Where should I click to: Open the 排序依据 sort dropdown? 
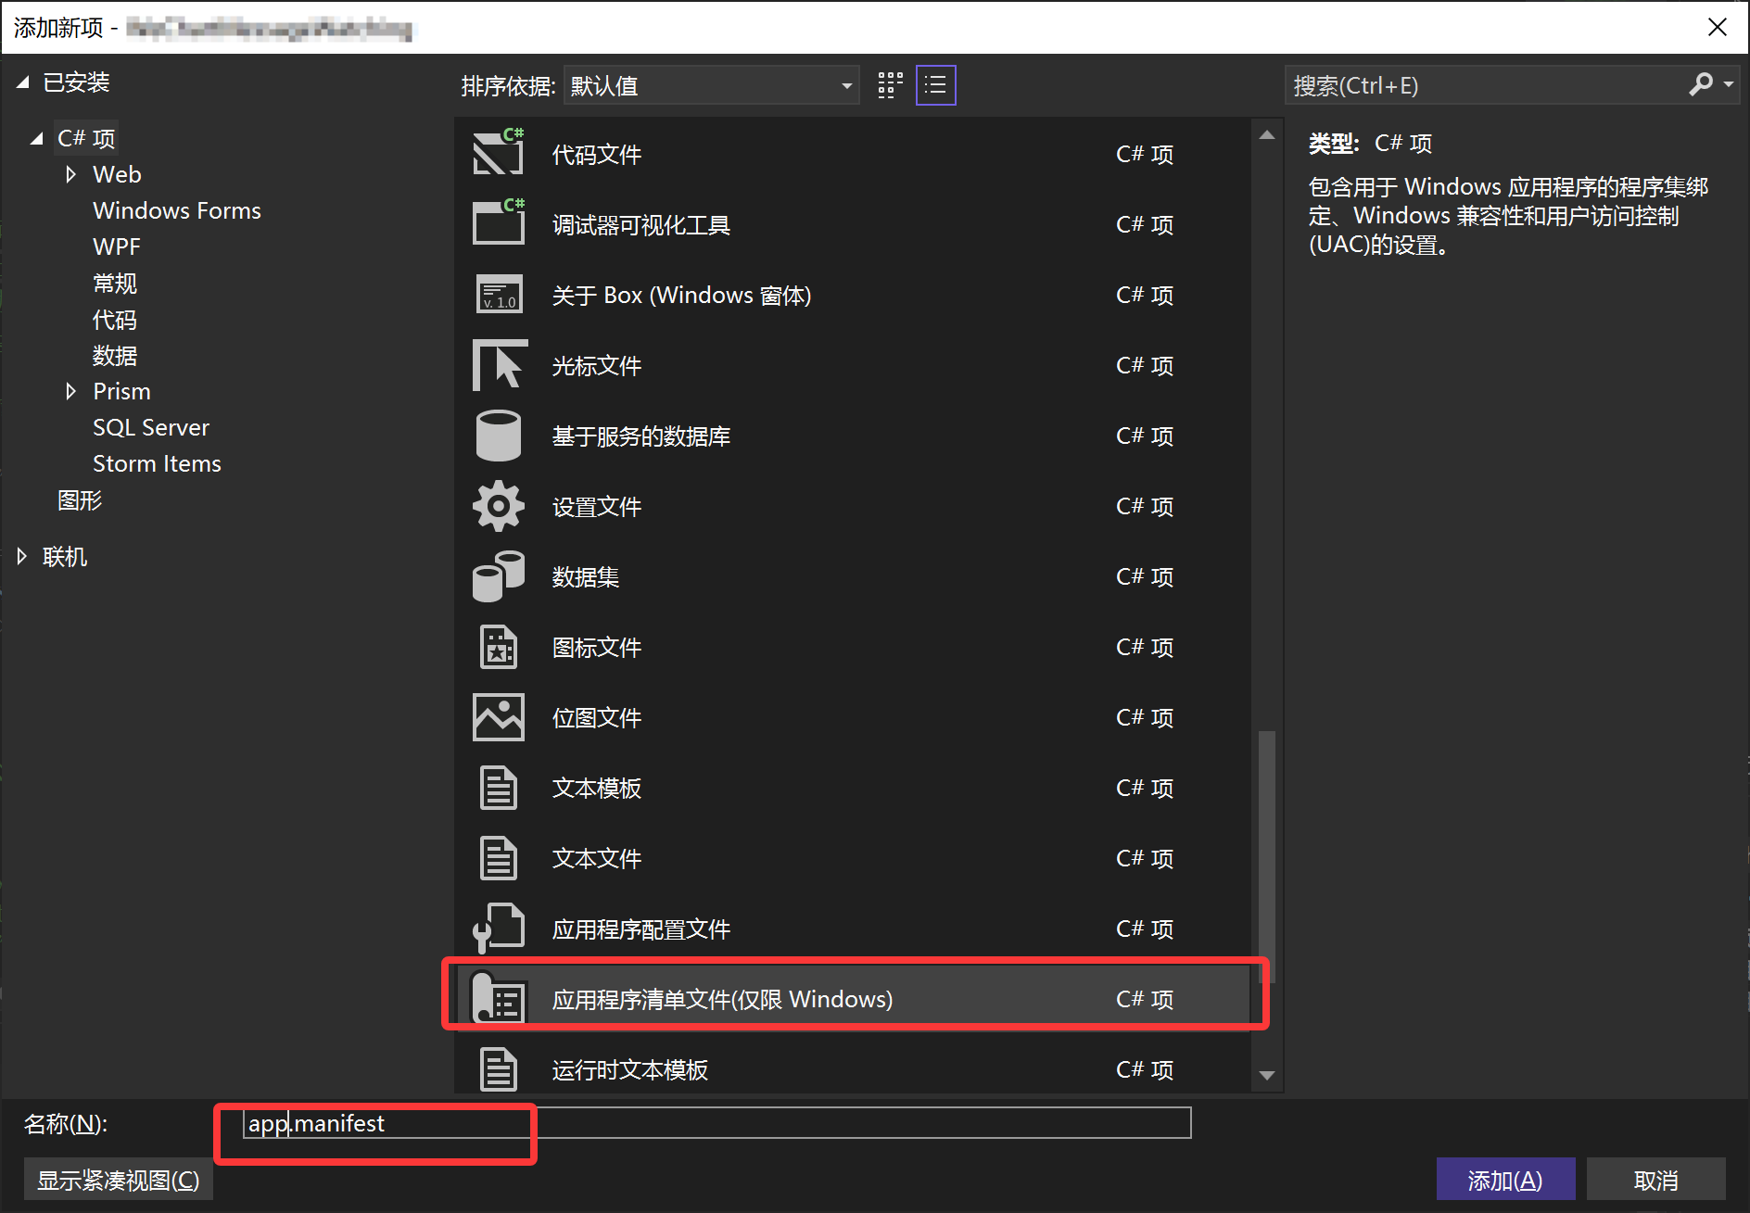coord(711,85)
